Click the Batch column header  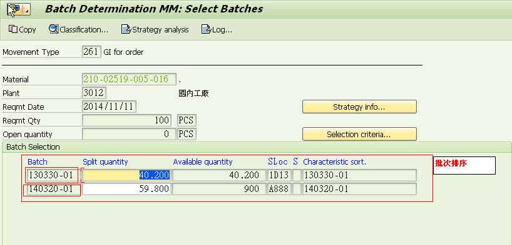(37, 161)
